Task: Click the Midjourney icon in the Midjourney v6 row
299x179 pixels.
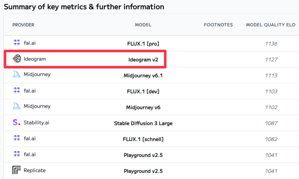Action: (16, 107)
